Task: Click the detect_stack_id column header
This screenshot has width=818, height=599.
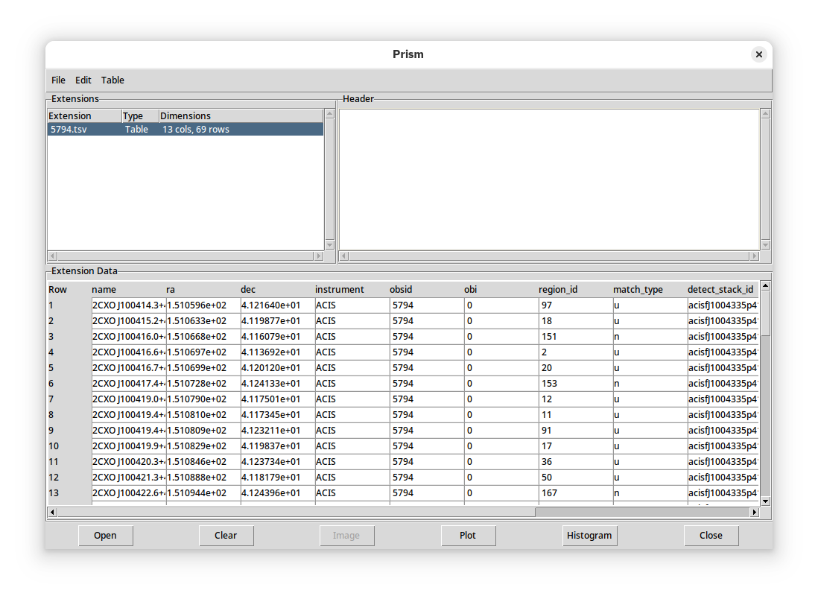Action: click(x=723, y=290)
